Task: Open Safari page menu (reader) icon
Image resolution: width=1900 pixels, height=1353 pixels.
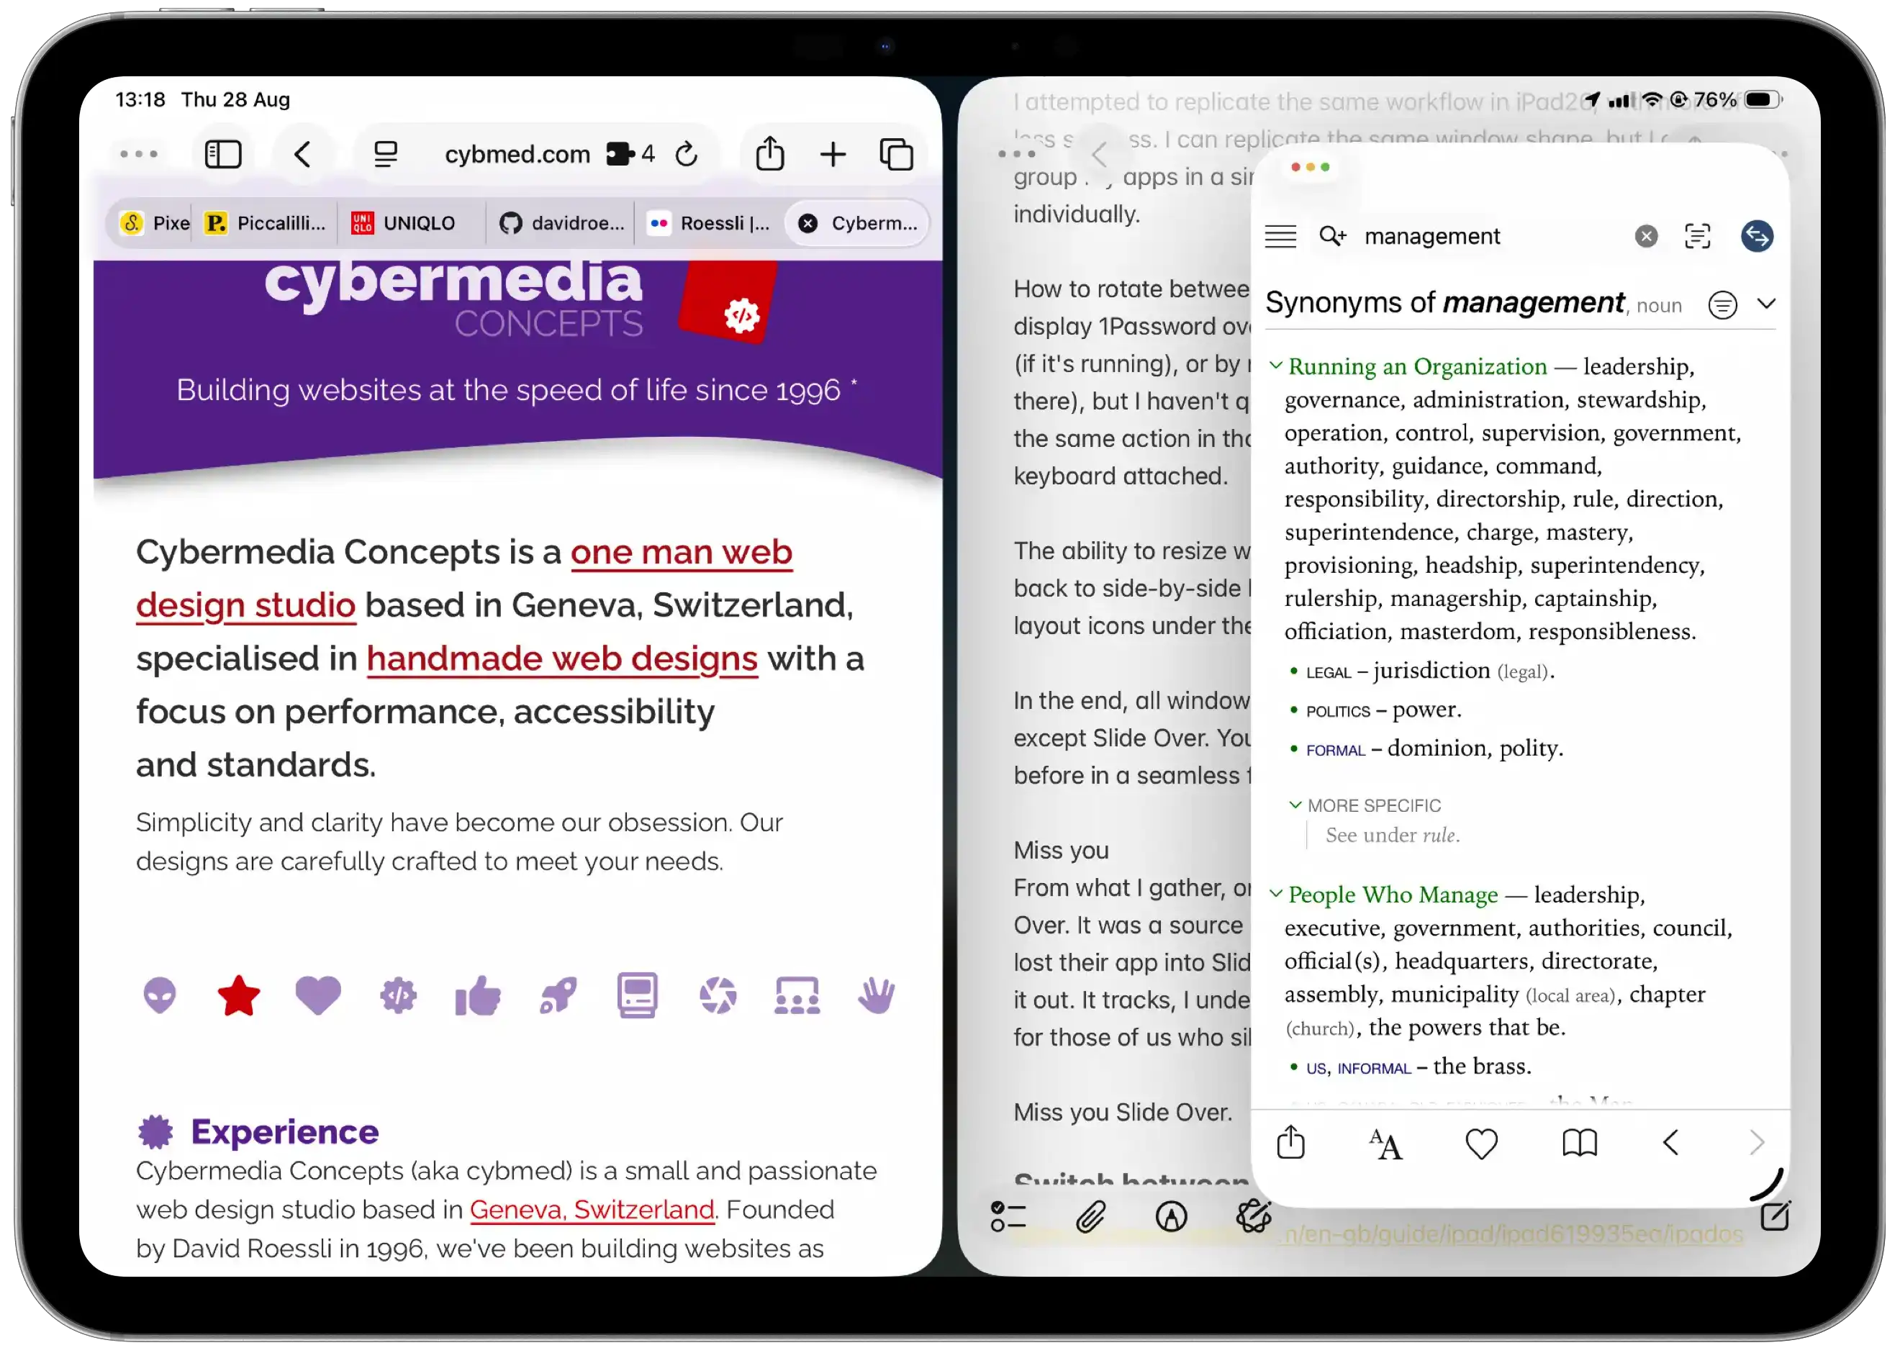Action: click(385, 154)
